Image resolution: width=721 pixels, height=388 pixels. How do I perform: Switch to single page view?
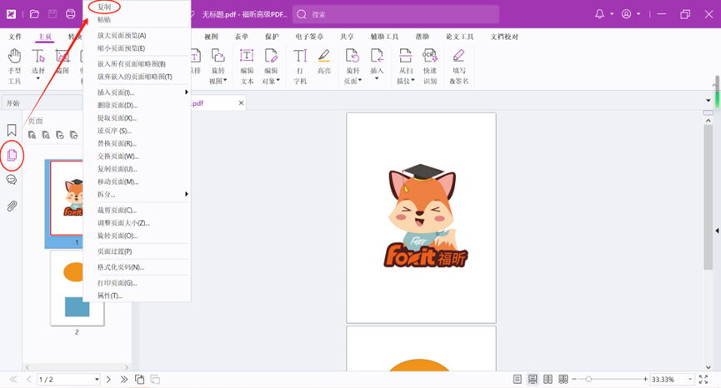click(x=518, y=380)
